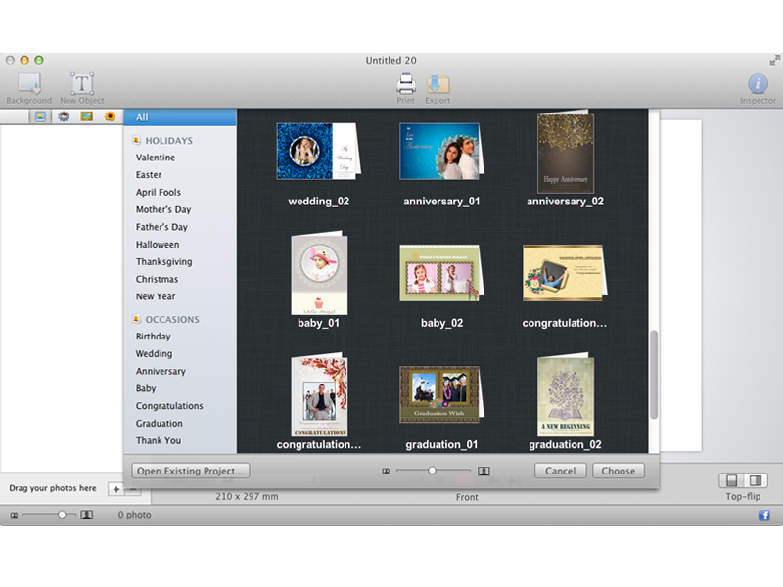Click the Open Existing Project button
The height and width of the screenshot is (587, 783).
point(190,471)
